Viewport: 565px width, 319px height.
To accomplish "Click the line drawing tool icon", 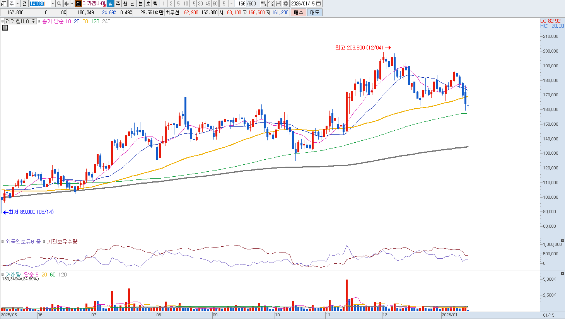I will click(271, 3).
